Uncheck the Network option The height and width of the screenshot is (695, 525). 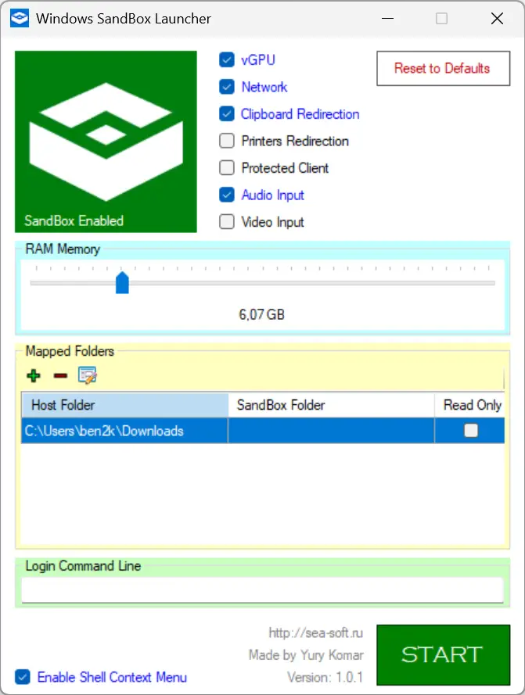tap(227, 87)
